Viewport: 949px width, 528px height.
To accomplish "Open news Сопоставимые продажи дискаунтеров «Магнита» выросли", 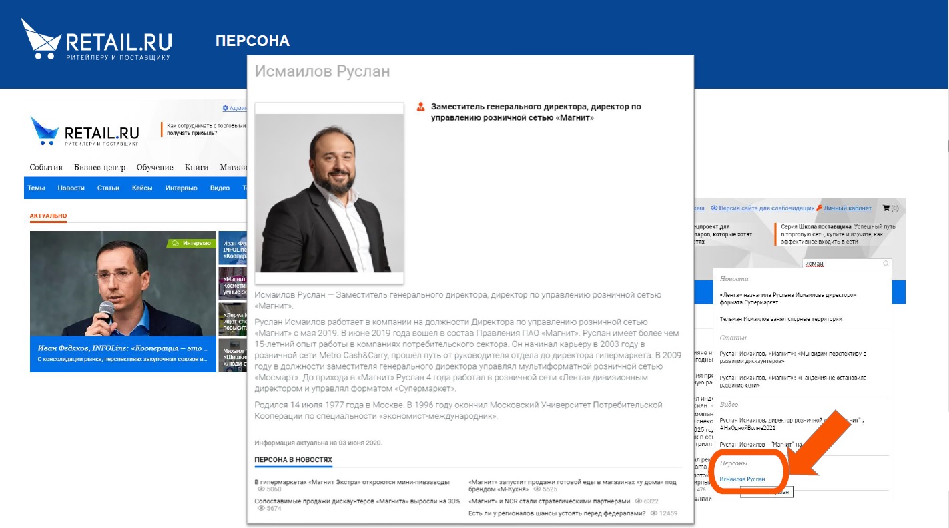I will pyautogui.click(x=358, y=501).
